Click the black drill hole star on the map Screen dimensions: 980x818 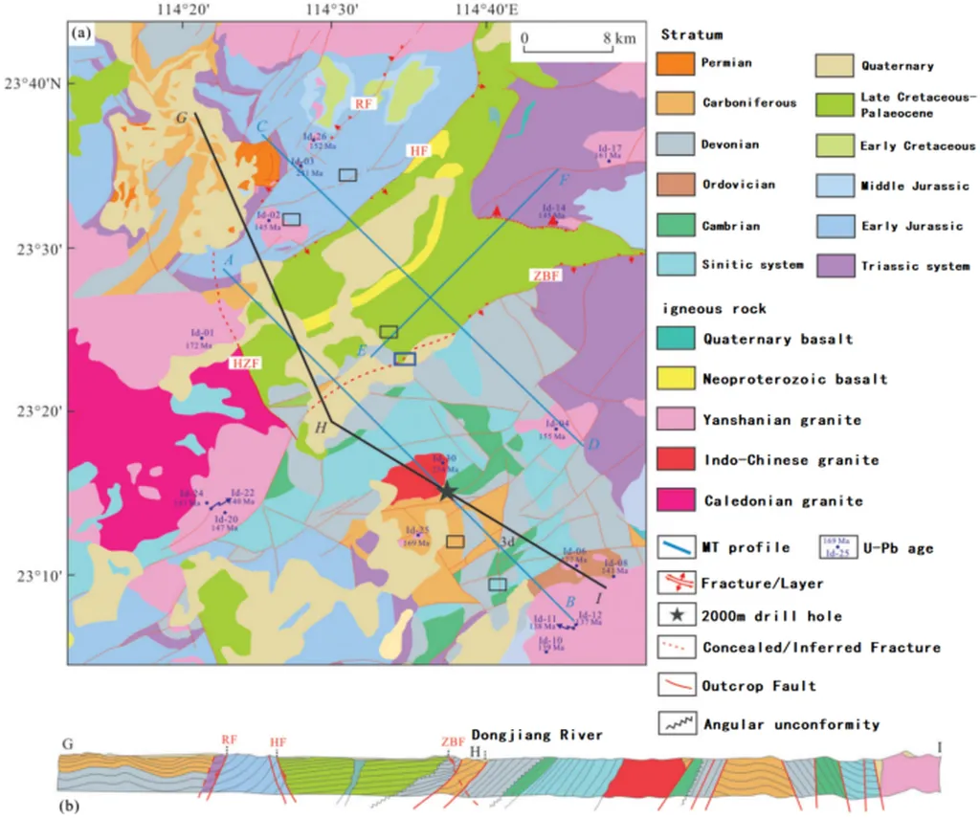tap(446, 490)
